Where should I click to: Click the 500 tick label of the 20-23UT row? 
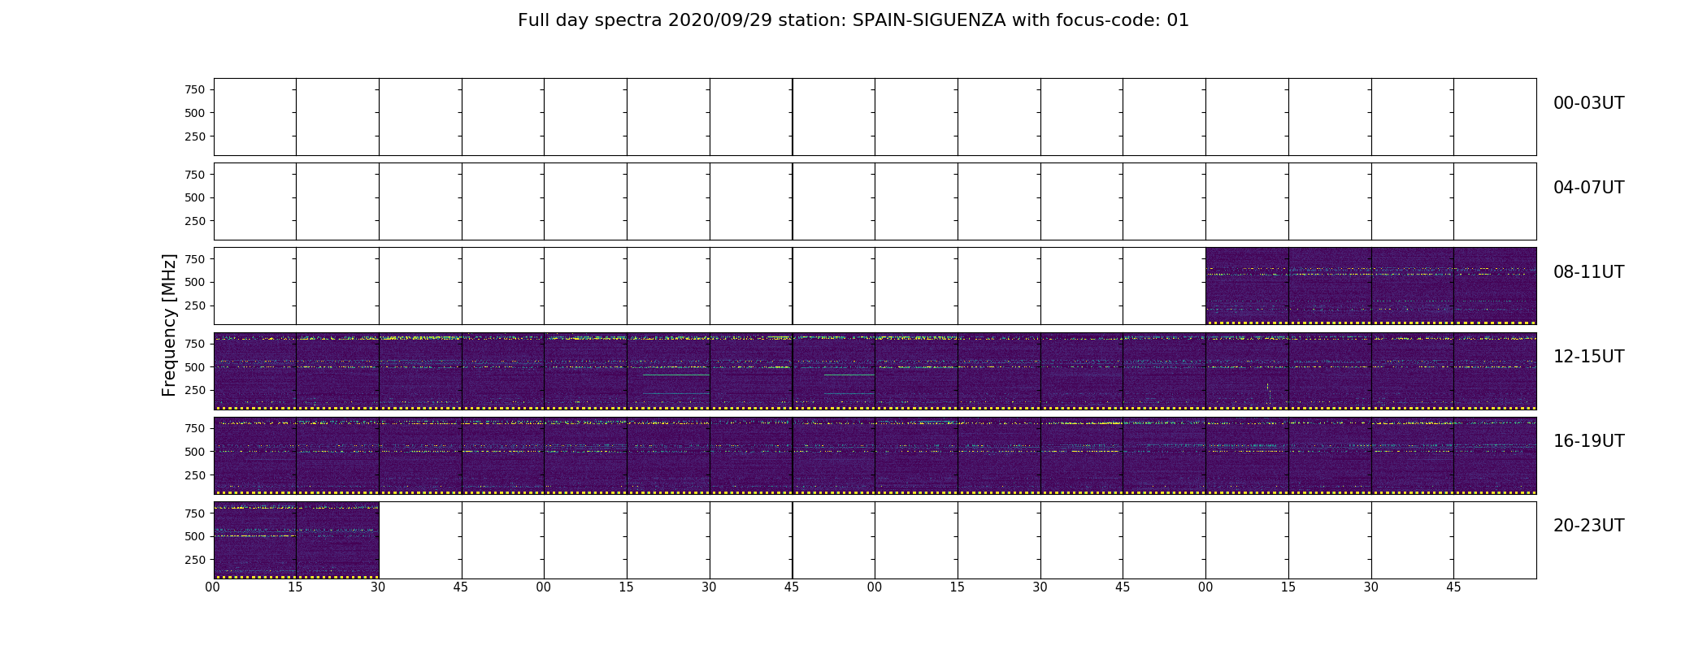[x=195, y=536]
